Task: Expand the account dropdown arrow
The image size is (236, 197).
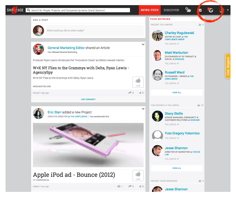Action: pos(228,10)
